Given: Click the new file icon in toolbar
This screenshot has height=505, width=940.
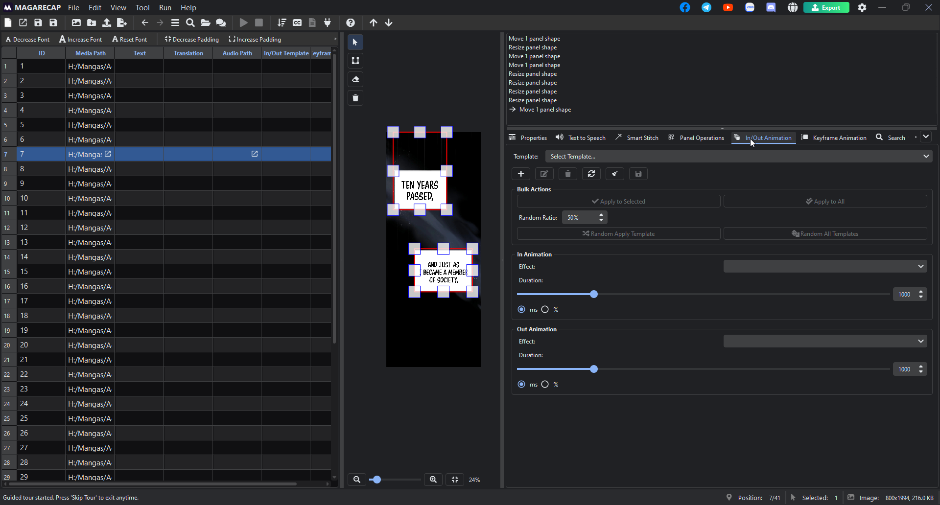Looking at the screenshot, I should tap(8, 23).
